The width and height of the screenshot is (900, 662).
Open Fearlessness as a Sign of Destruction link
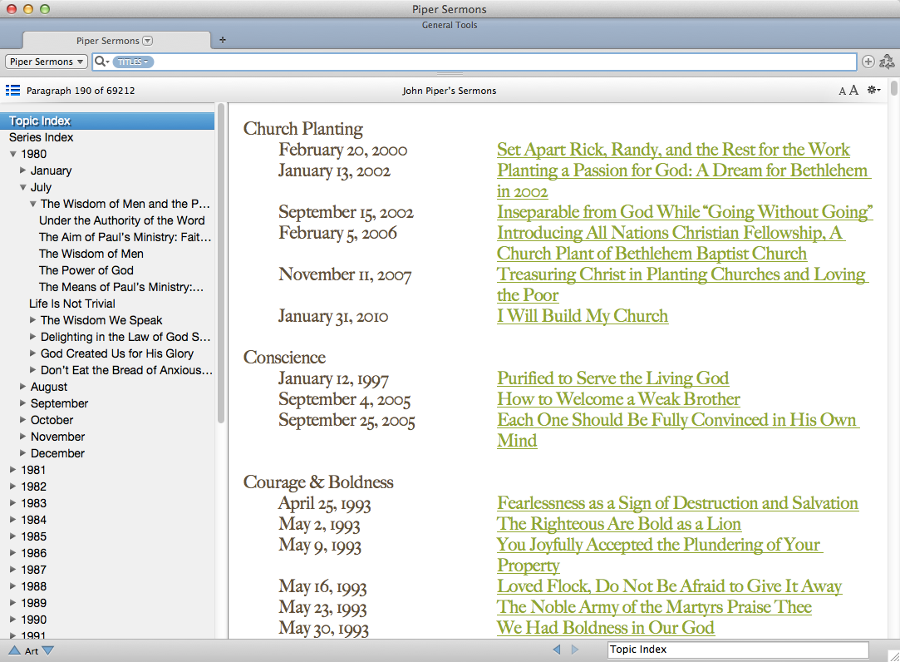tap(678, 503)
